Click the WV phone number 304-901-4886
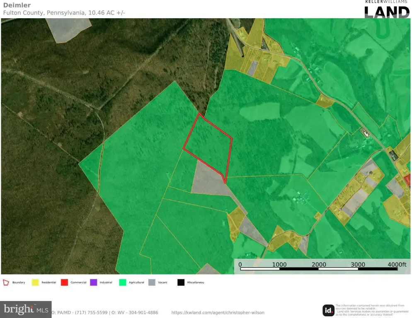This screenshot has width=412, height=318. (143, 313)
